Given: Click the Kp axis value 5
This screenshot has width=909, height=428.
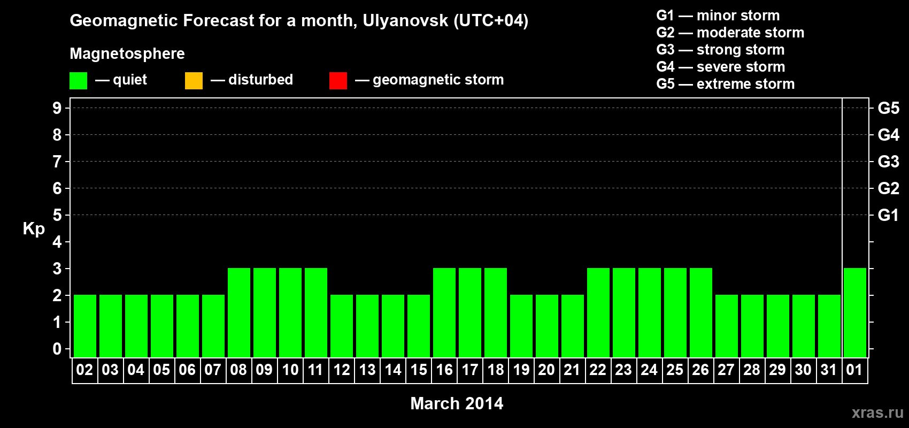Looking at the screenshot, I should [x=57, y=215].
